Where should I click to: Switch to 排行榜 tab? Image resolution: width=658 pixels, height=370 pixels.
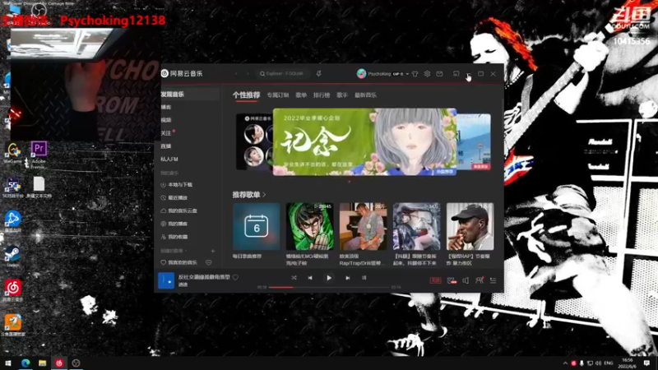[322, 95]
